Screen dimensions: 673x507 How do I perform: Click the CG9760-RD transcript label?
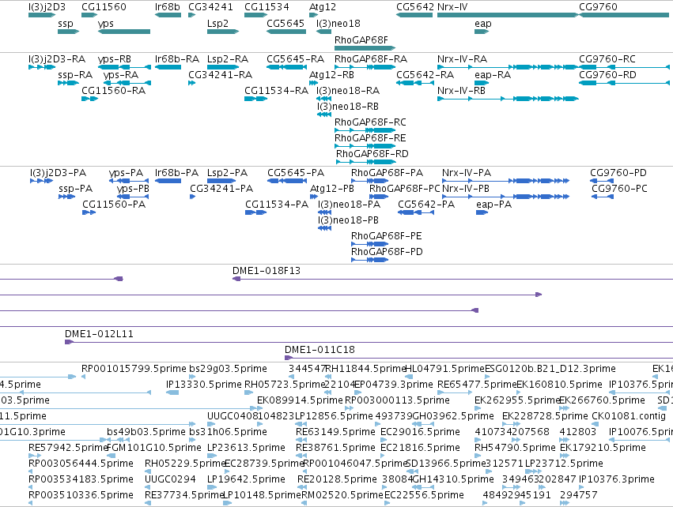(608, 75)
